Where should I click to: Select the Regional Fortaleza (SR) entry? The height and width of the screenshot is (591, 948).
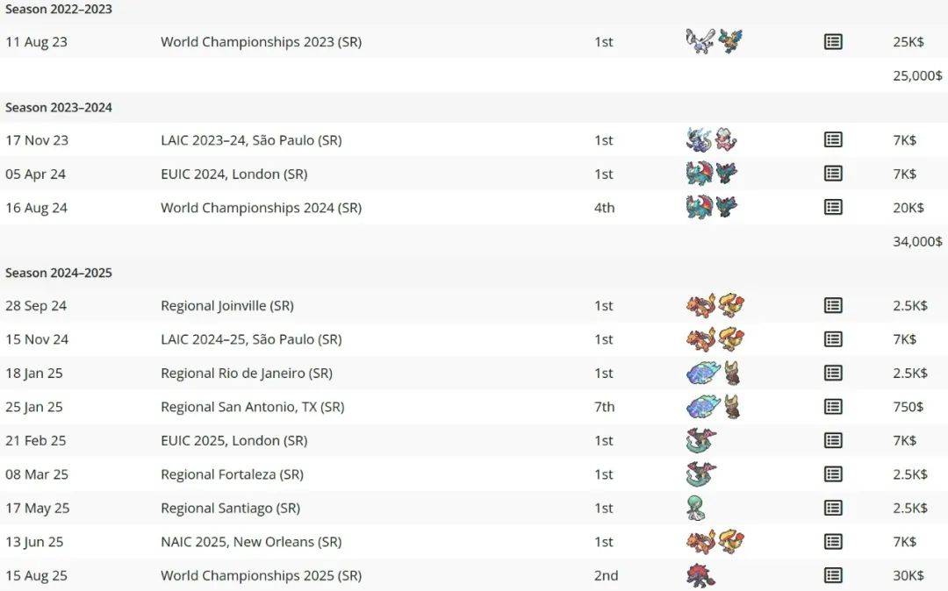click(232, 474)
